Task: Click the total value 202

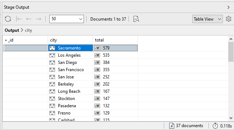Action: point(106,84)
